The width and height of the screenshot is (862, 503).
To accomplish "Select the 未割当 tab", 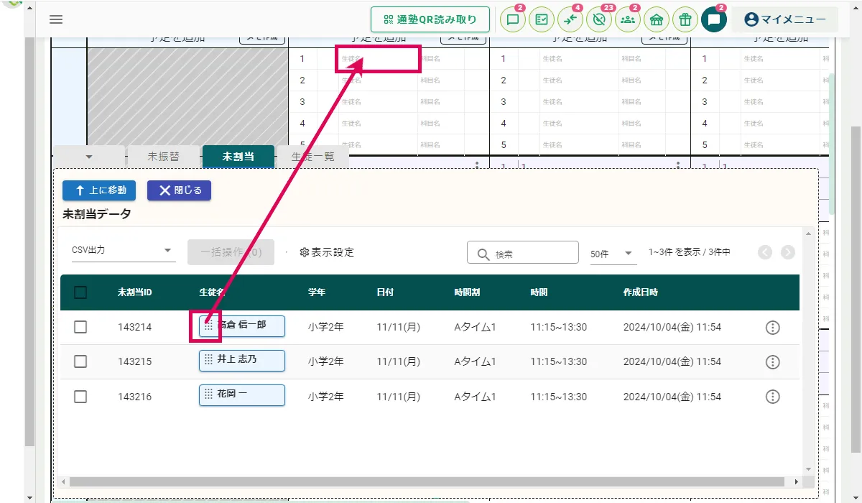I will tap(238, 156).
